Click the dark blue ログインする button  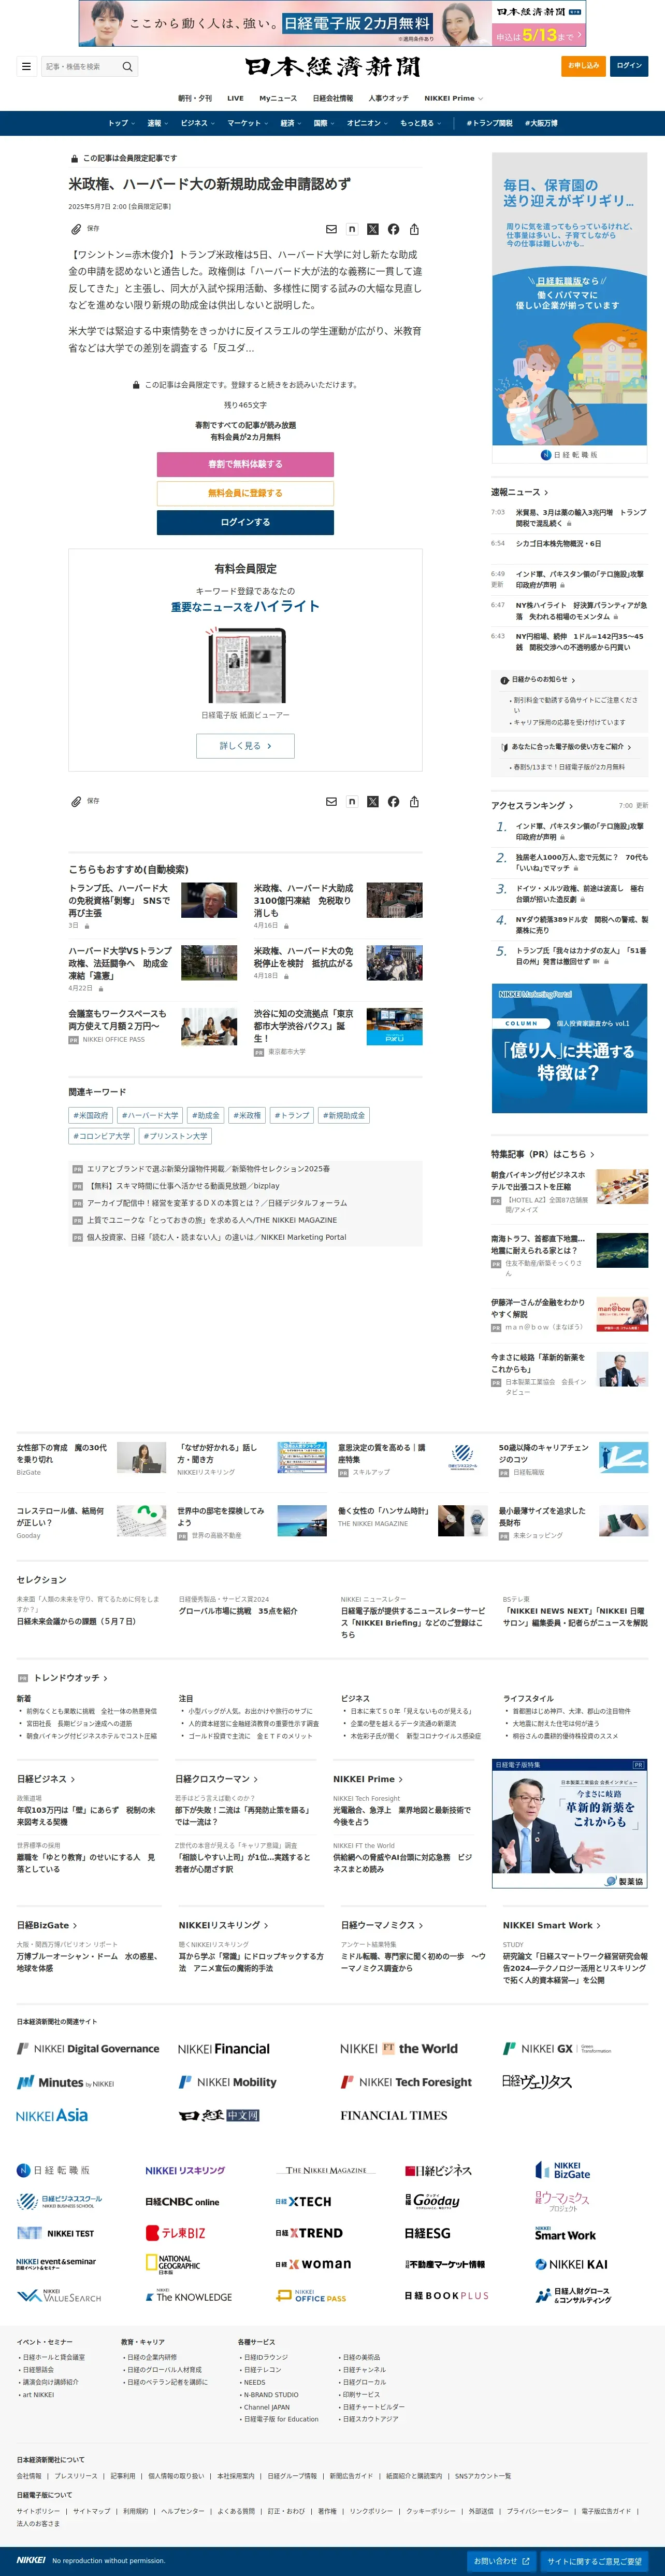[x=244, y=522]
